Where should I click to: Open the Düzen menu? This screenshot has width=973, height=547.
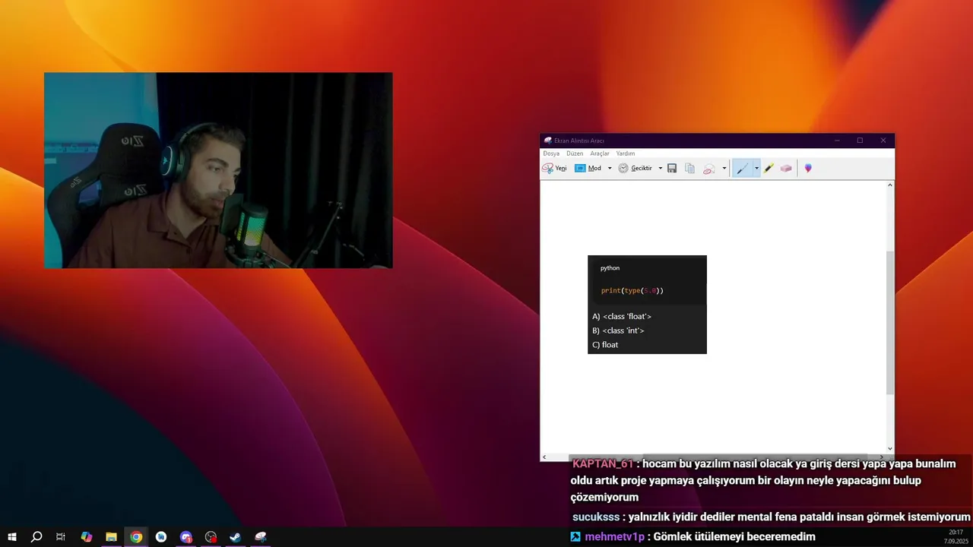575,153
